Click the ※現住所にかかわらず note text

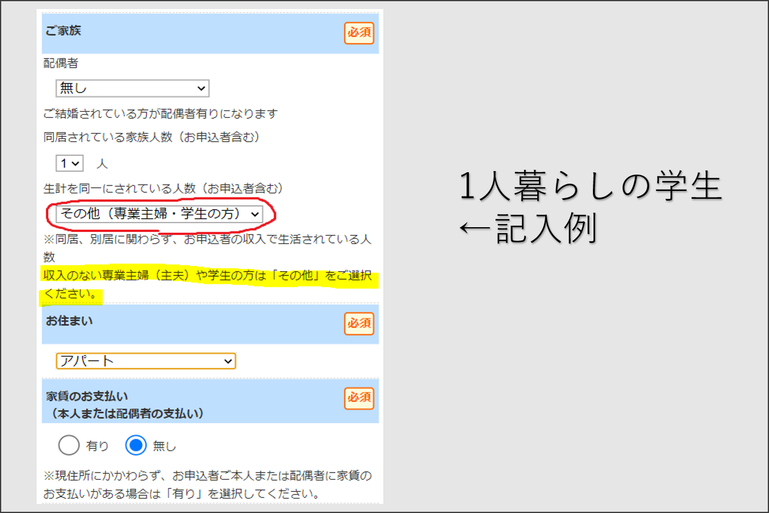208,484
